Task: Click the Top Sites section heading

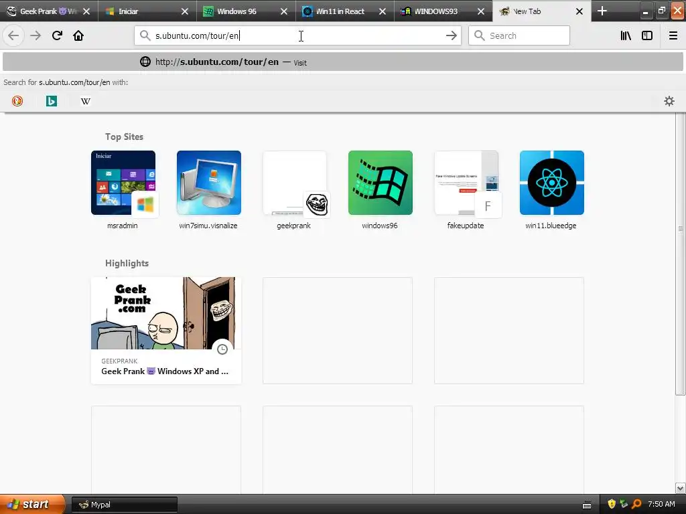Action: (124, 137)
